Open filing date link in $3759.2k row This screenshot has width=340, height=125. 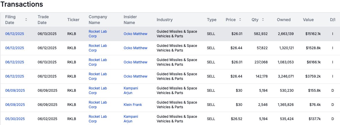pyautogui.click(x=14, y=76)
